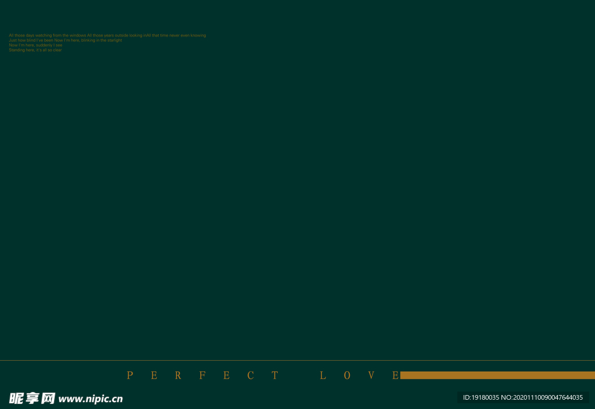Click the line starting 'All those days watching'
Image resolution: width=595 pixels, height=409 pixels.
tap(47, 35)
